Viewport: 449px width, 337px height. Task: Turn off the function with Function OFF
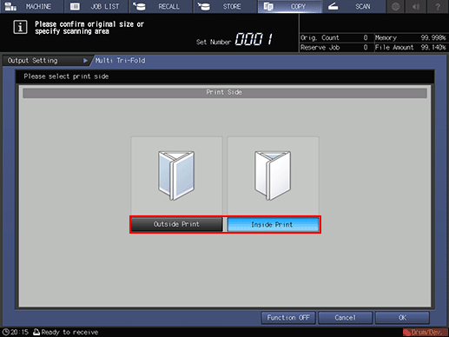(x=288, y=318)
